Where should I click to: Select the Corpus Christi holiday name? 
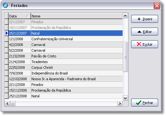click(77, 68)
